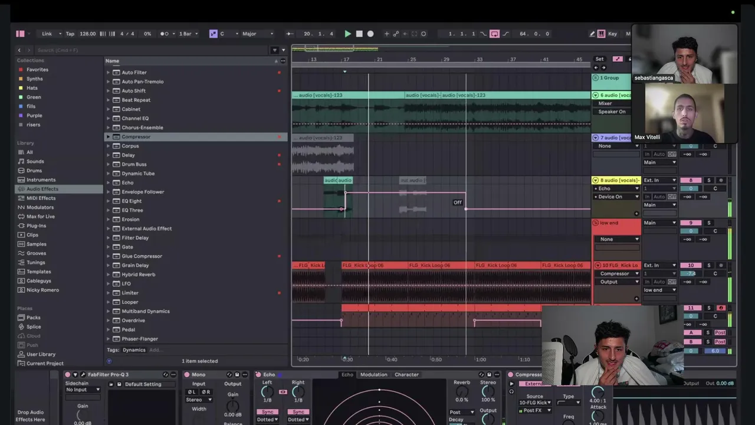Toggle track 9 activator button
755x425 pixels.
point(691,223)
